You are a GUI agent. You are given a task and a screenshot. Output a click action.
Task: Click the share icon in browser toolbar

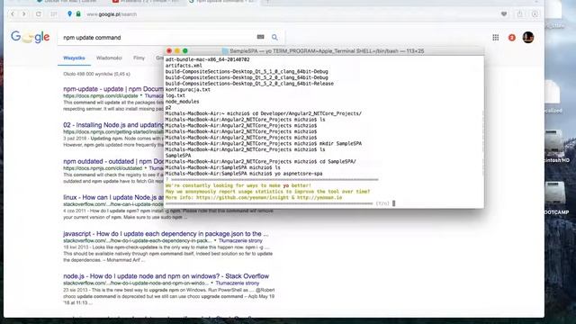[x=520, y=14]
